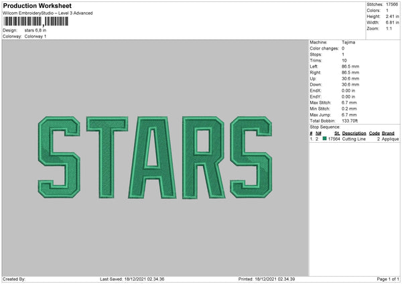Select the Cutting Line stop sequence row
The width and height of the screenshot is (402, 284).
354,139
